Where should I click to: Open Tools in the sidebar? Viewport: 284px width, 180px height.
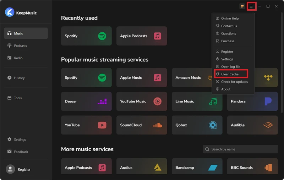pyautogui.click(x=26, y=98)
